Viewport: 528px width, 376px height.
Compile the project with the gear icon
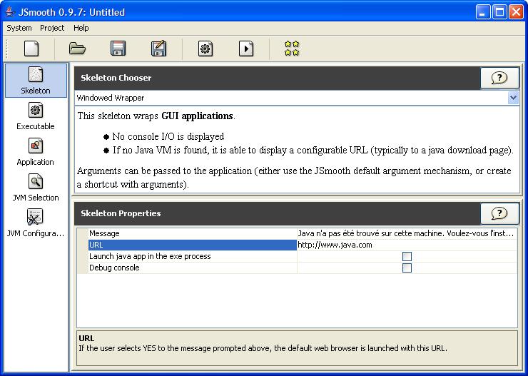[205, 49]
